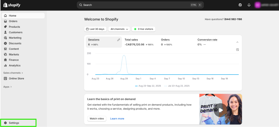The width and height of the screenshot is (279, 127).
Task: Select the Total sales metric card
Action: pos(139,42)
